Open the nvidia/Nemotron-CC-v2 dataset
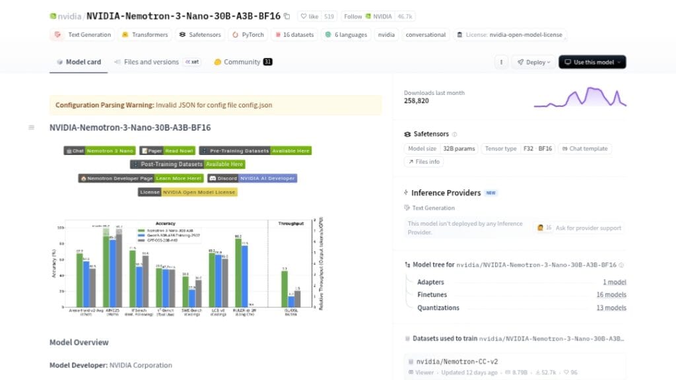This screenshot has width=676, height=380. 452,362
